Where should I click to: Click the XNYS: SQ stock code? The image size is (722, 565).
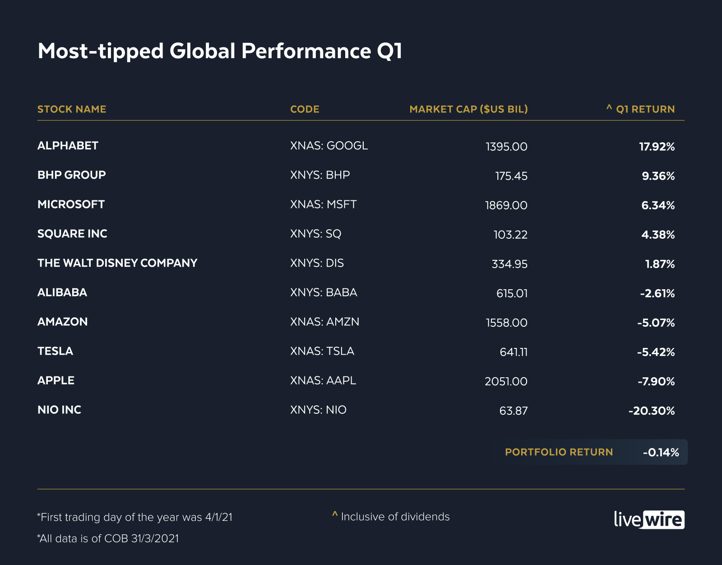coord(315,234)
